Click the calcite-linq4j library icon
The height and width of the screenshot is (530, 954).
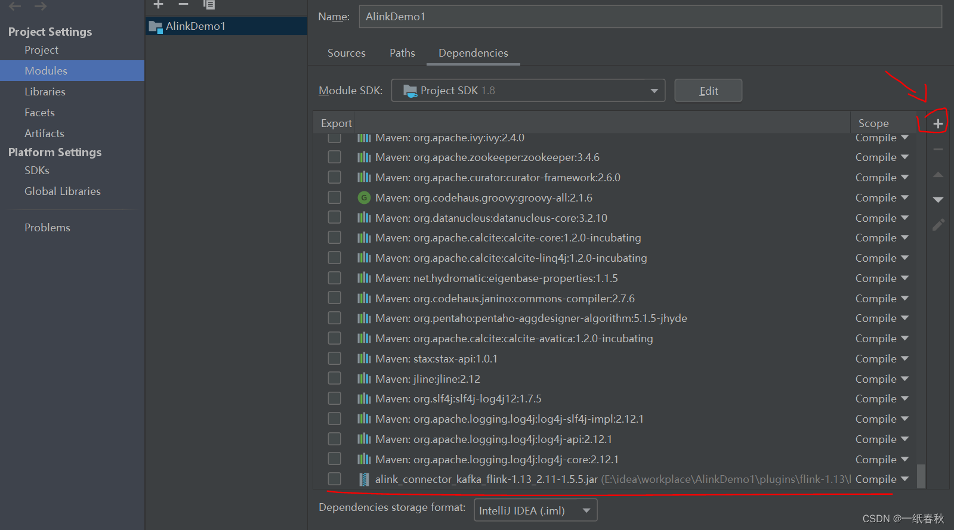click(x=364, y=258)
